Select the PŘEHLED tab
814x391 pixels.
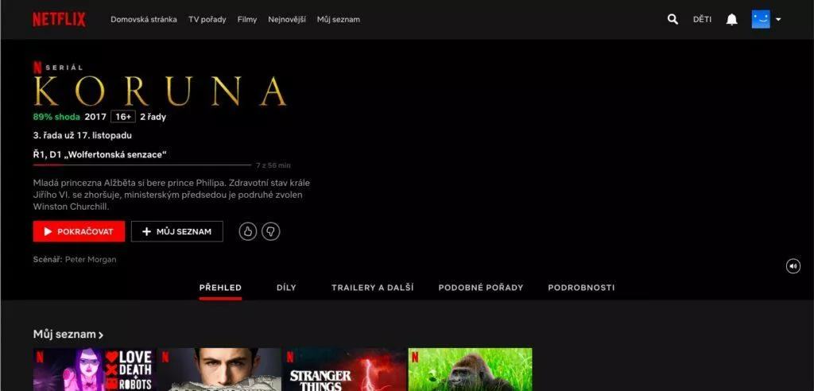tap(220, 288)
